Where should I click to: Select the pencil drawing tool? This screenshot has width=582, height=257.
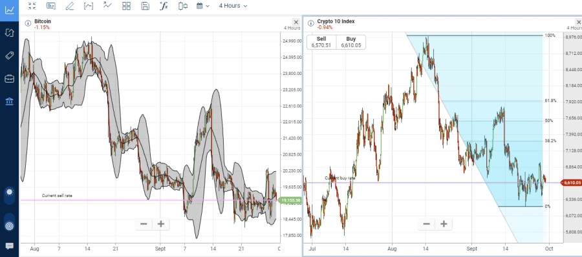click(69, 6)
